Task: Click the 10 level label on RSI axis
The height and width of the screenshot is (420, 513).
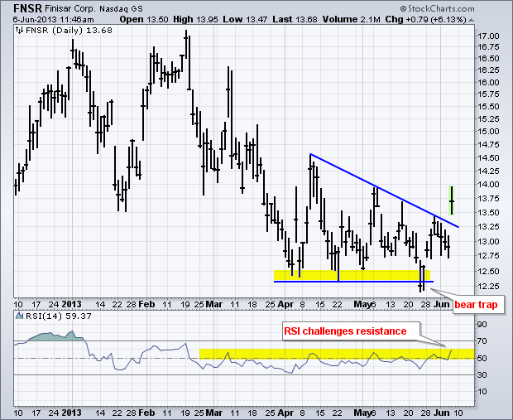Action: click(x=482, y=392)
